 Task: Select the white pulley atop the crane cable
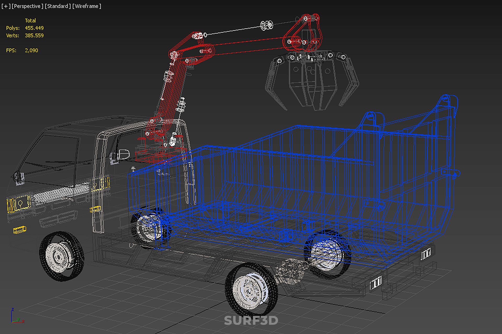point(267,25)
